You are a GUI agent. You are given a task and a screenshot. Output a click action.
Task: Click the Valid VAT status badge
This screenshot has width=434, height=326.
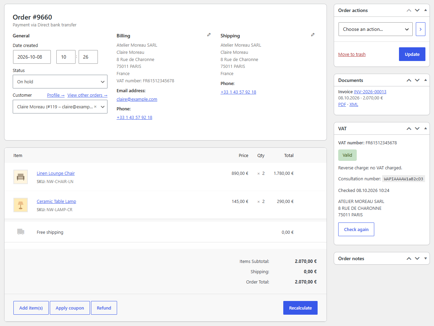[x=347, y=155]
